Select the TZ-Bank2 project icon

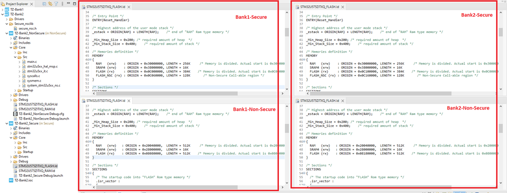[7, 14]
